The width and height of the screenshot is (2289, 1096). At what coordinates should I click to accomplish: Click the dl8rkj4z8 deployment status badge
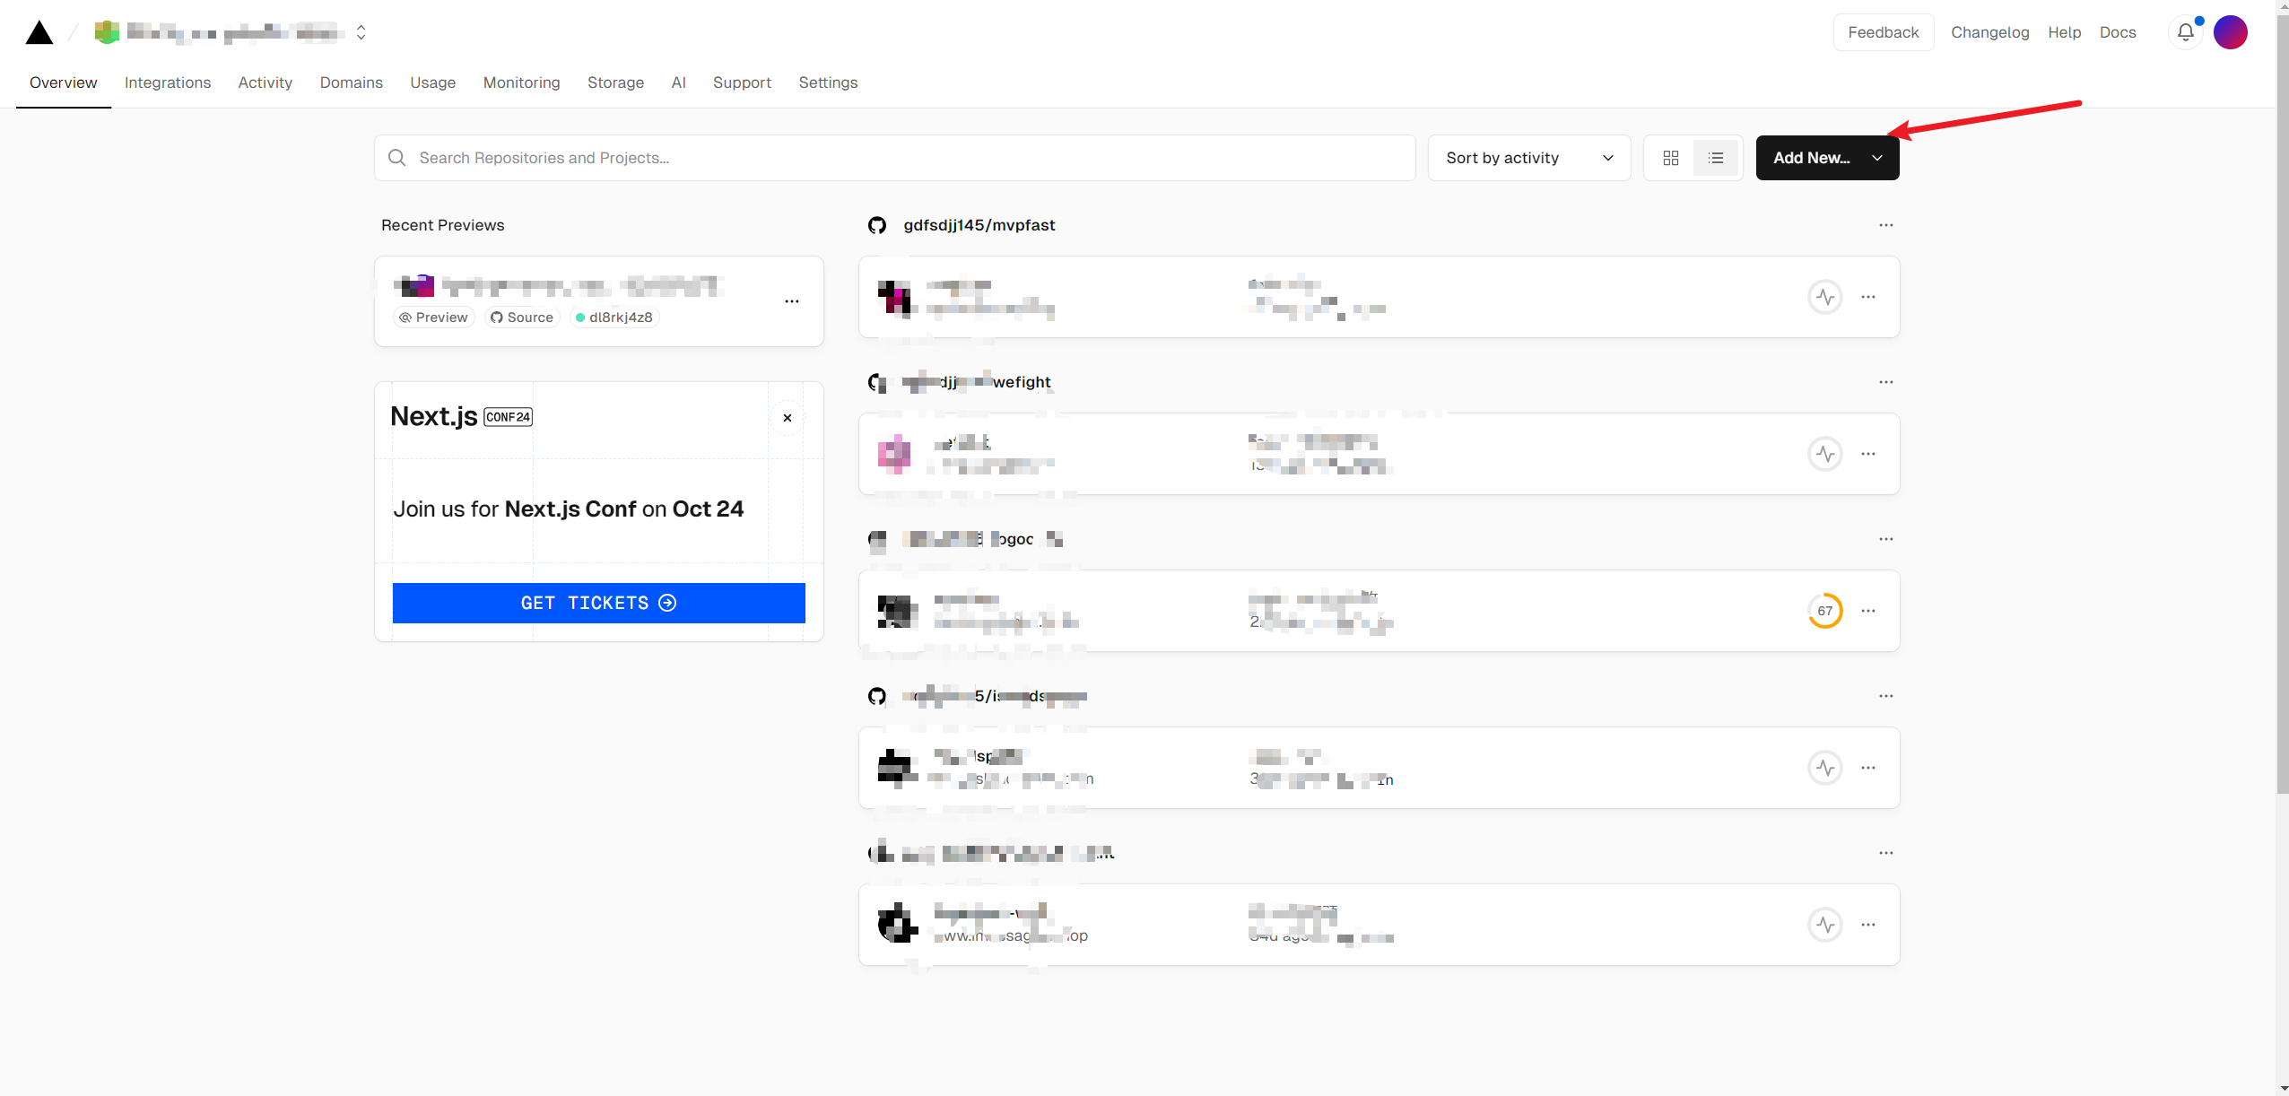(x=614, y=317)
